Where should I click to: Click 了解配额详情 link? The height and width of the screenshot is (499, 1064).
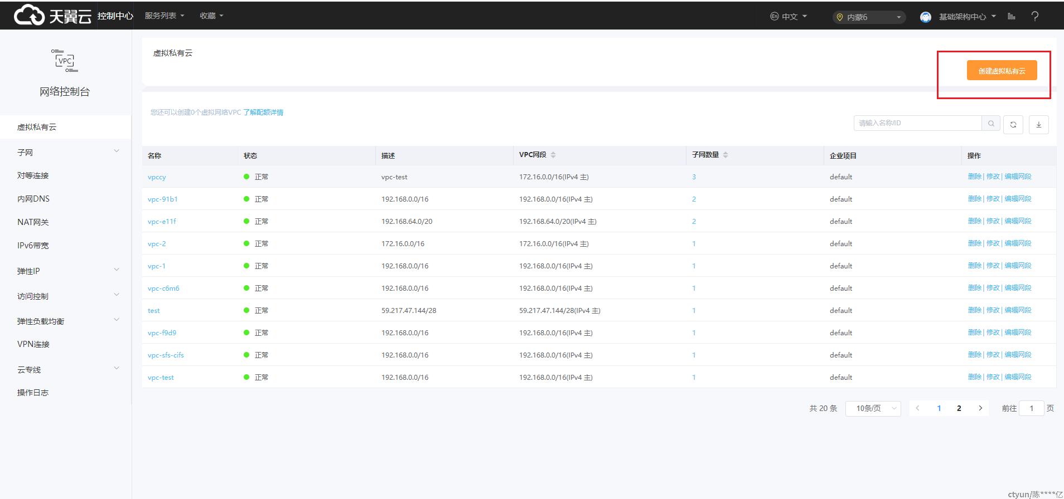coord(263,112)
